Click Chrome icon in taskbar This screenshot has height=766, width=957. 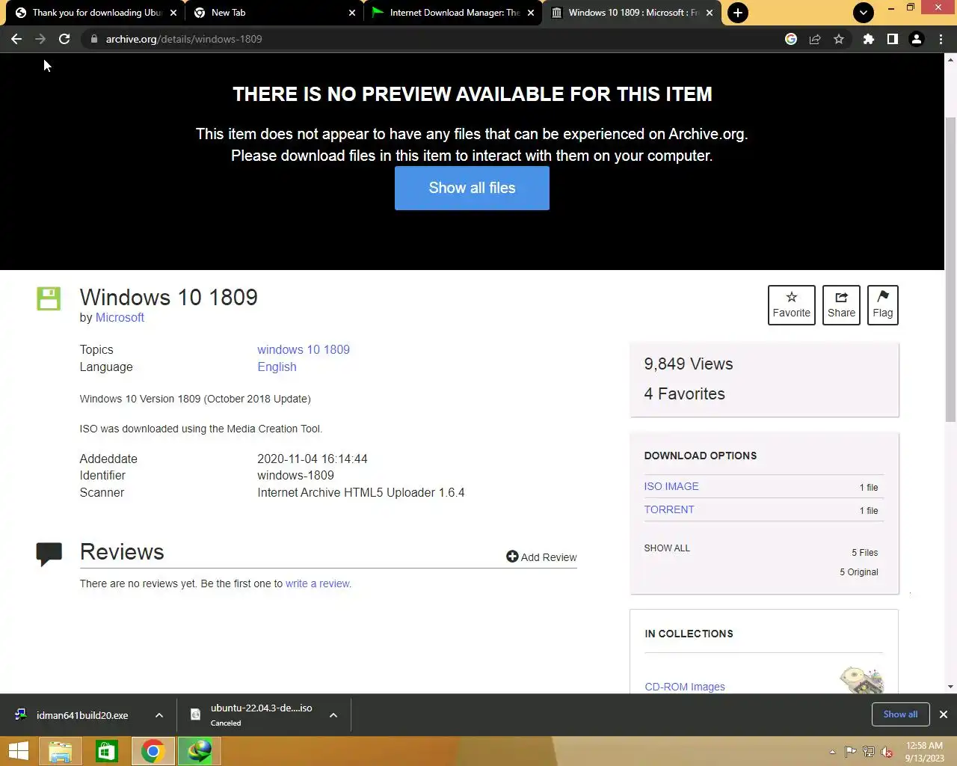(x=153, y=751)
